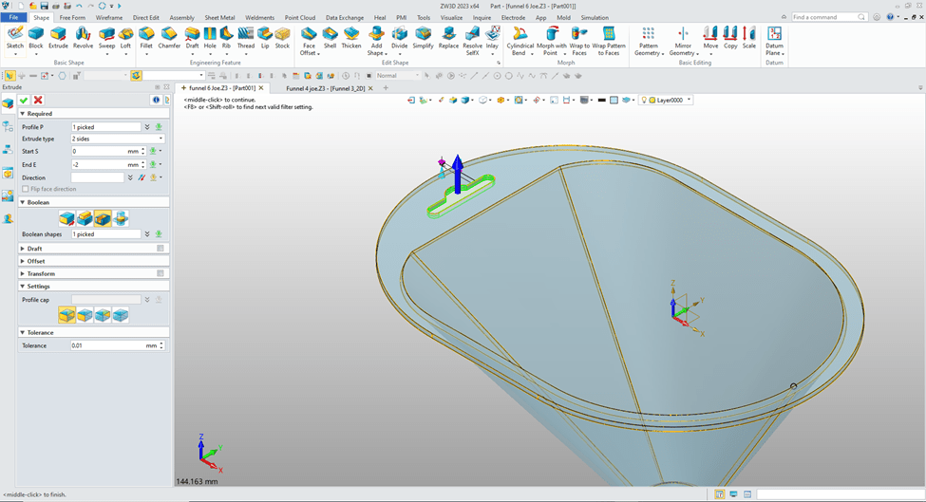This screenshot has width=926, height=502.
Task: Confirm the extrude with the green checkmark
Action: tap(24, 100)
